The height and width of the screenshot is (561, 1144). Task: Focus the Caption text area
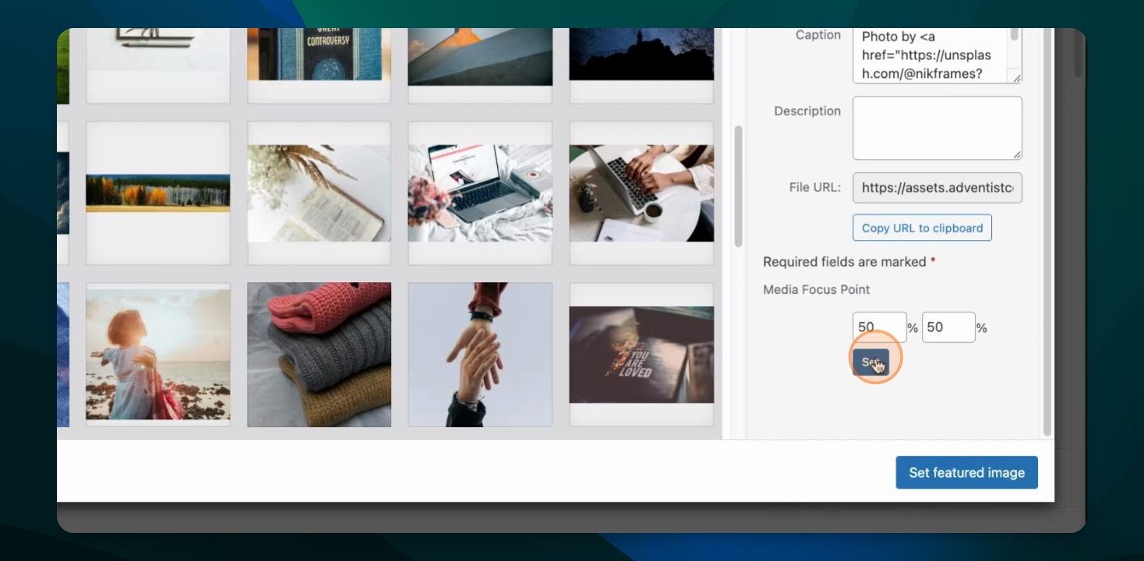tap(937, 55)
